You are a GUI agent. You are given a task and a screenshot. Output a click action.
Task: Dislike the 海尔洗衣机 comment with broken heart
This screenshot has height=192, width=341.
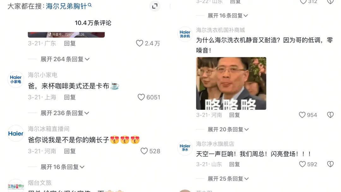pos(330,115)
